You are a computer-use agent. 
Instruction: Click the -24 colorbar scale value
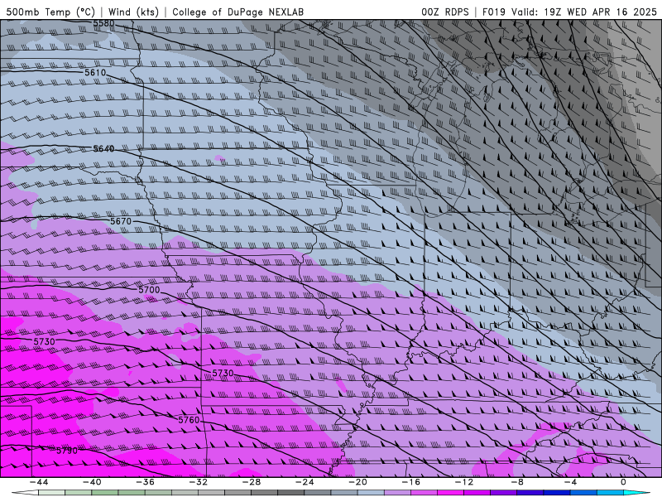(x=305, y=482)
